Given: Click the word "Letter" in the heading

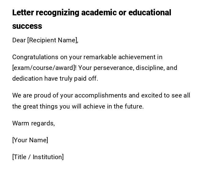Looking at the screenshot, I should pos(23,13).
